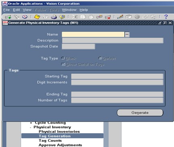
Task: Open the View menu
Action: (27, 10)
